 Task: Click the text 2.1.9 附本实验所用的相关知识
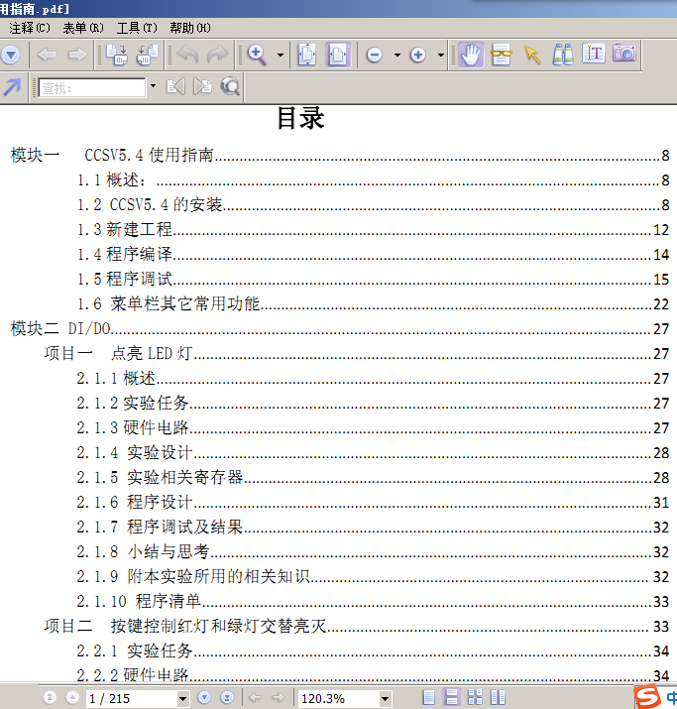point(193,576)
